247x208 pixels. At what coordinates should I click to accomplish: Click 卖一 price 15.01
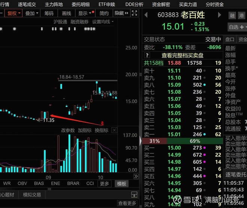point(174,134)
